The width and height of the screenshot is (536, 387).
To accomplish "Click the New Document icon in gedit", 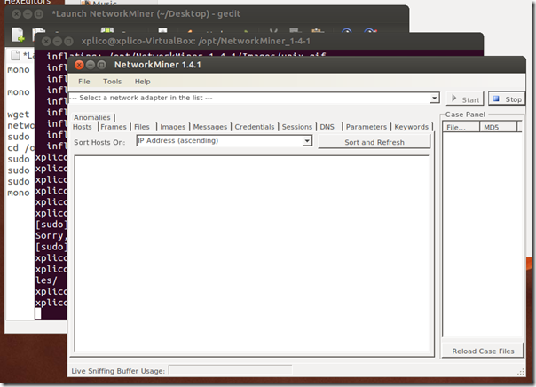I will [18, 35].
